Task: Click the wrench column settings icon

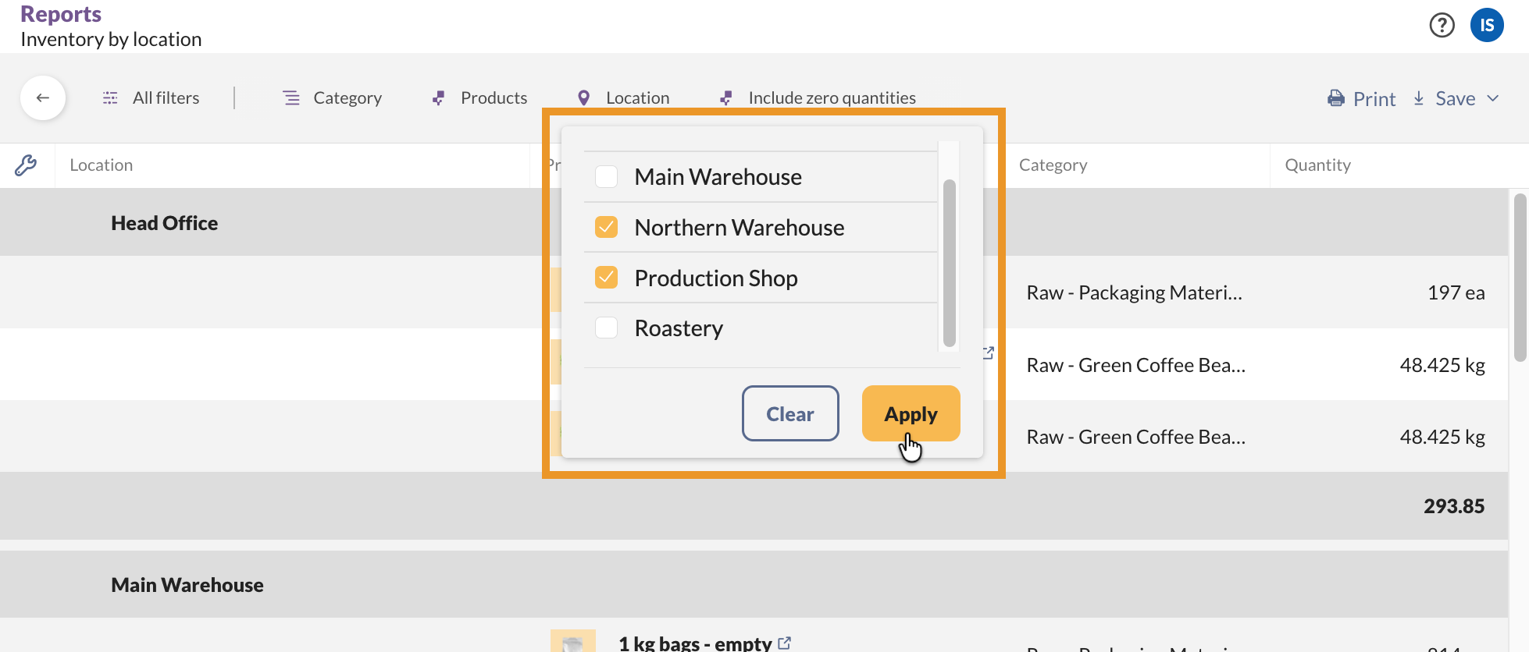Action: pyautogui.click(x=26, y=165)
